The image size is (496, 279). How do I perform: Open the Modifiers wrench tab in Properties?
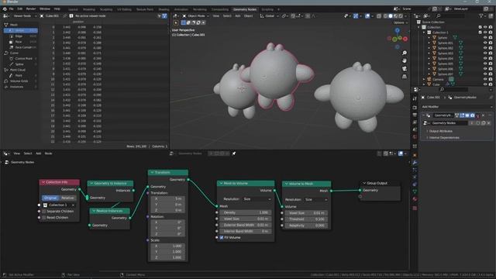click(415, 163)
